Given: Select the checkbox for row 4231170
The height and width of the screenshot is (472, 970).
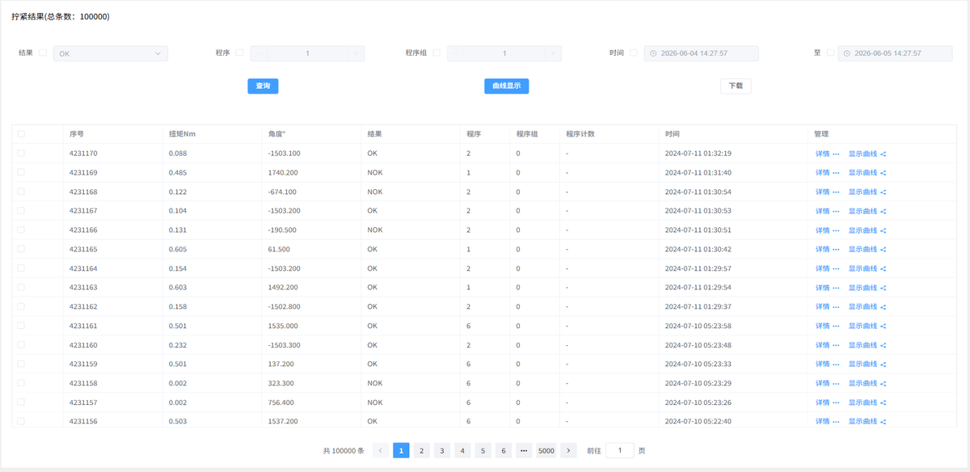Looking at the screenshot, I should point(21,153).
